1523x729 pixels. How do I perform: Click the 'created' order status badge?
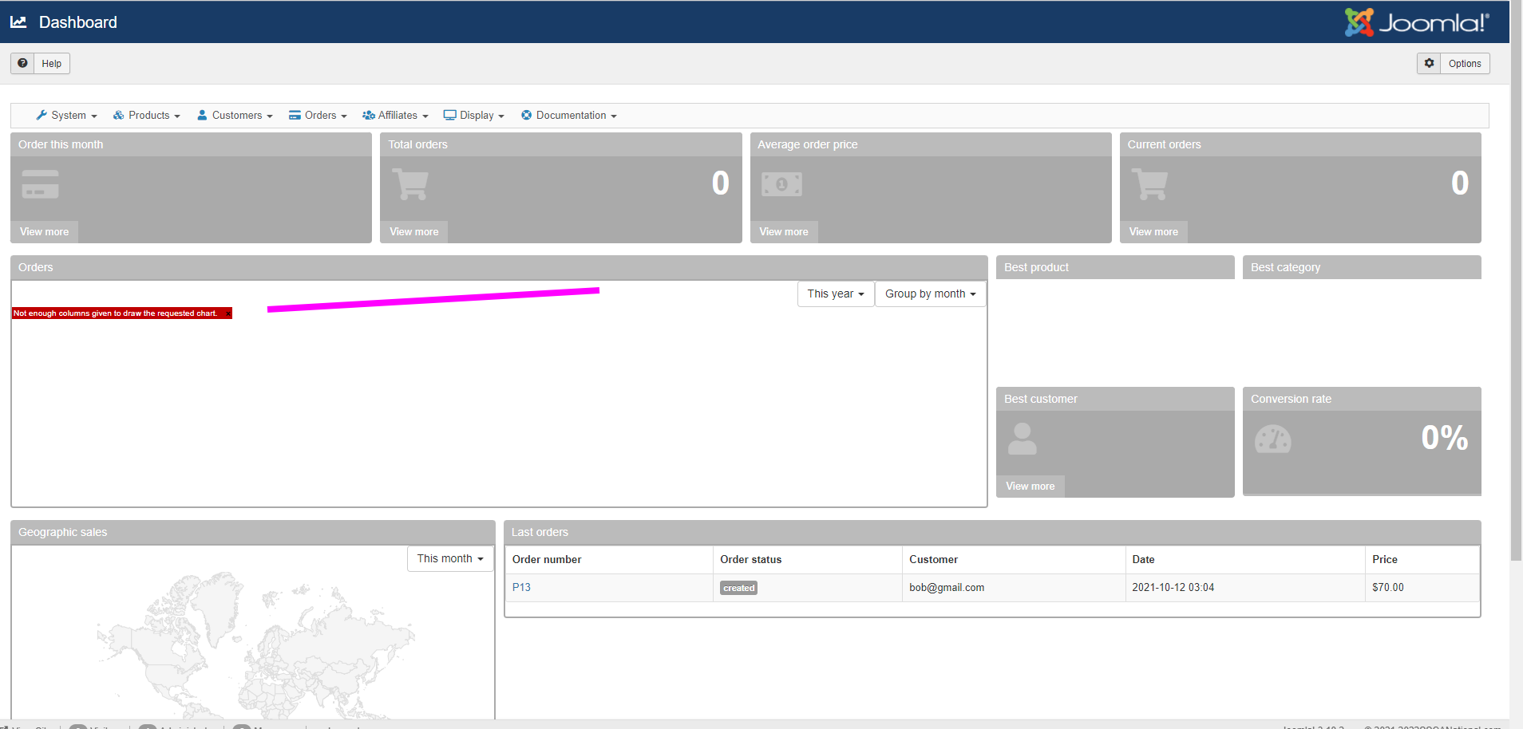[739, 589]
